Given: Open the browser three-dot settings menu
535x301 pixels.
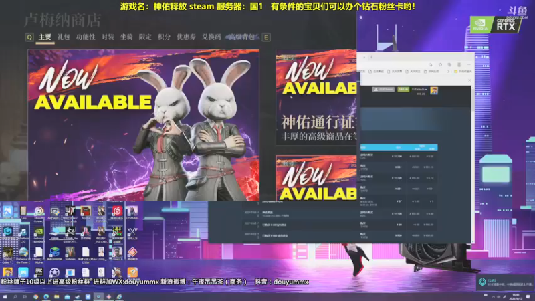Looking at the screenshot, I should tap(469, 64).
